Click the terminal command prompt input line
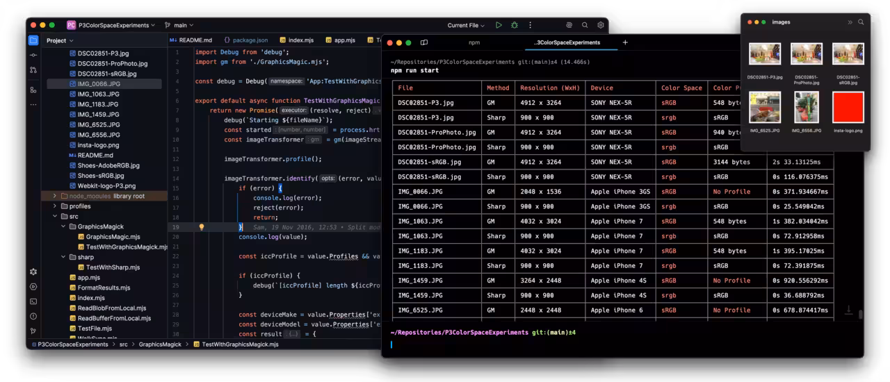 click(622, 344)
